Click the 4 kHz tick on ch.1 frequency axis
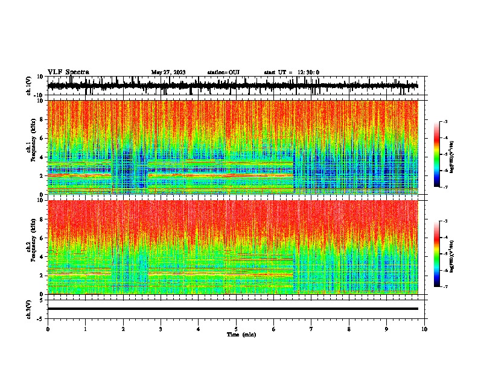 point(42,157)
